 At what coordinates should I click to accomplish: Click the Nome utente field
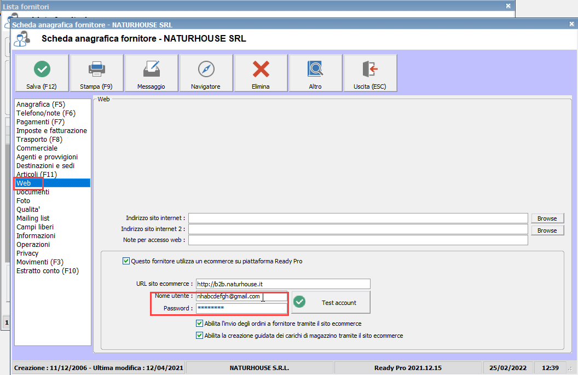point(241,296)
